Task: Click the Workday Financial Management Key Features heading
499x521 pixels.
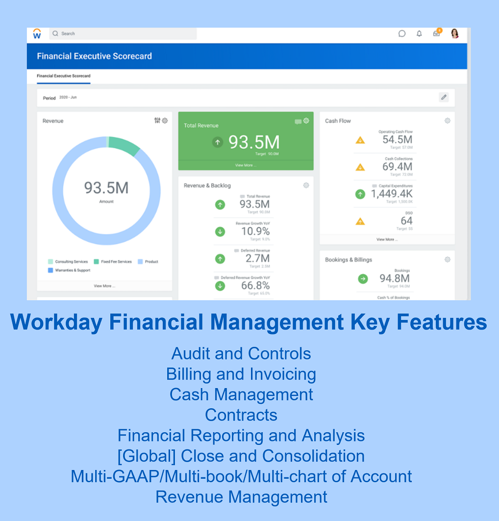Action: click(249, 322)
